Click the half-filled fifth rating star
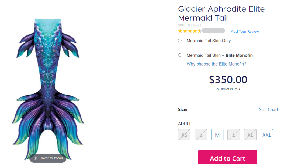This screenshot has width=291, height=167. coord(200,31)
